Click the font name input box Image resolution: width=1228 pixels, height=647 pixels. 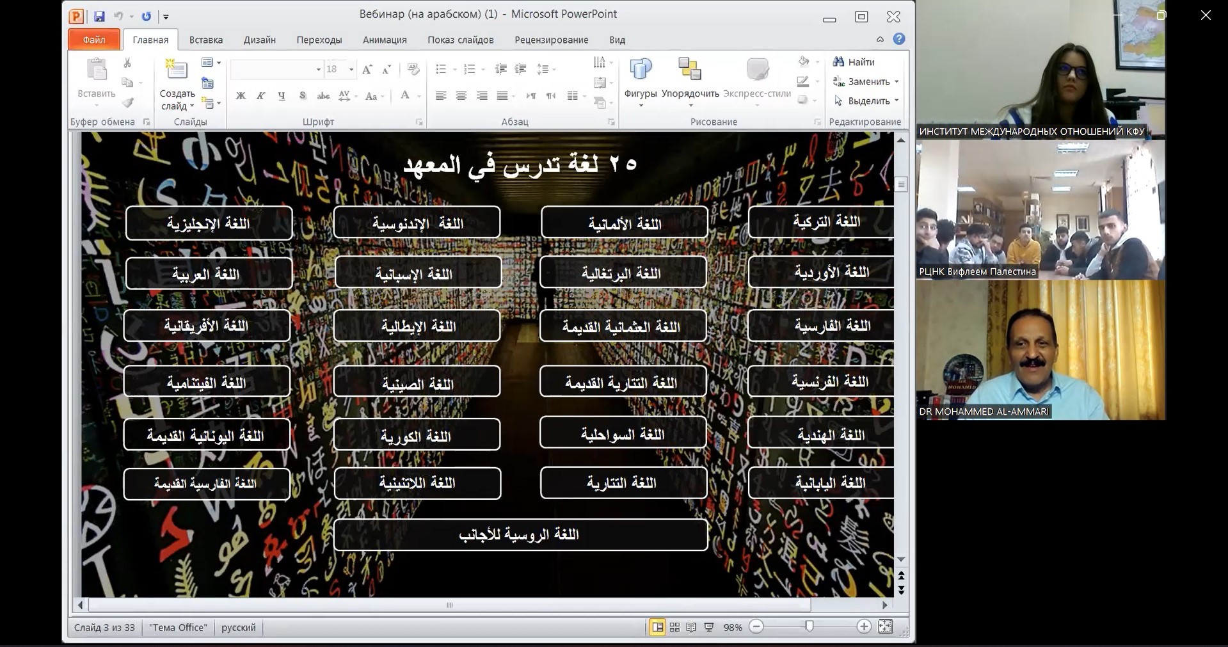click(x=272, y=69)
